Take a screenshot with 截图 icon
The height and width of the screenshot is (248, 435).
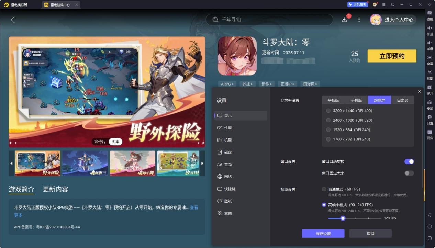pyautogui.click(x=430, y=75)
